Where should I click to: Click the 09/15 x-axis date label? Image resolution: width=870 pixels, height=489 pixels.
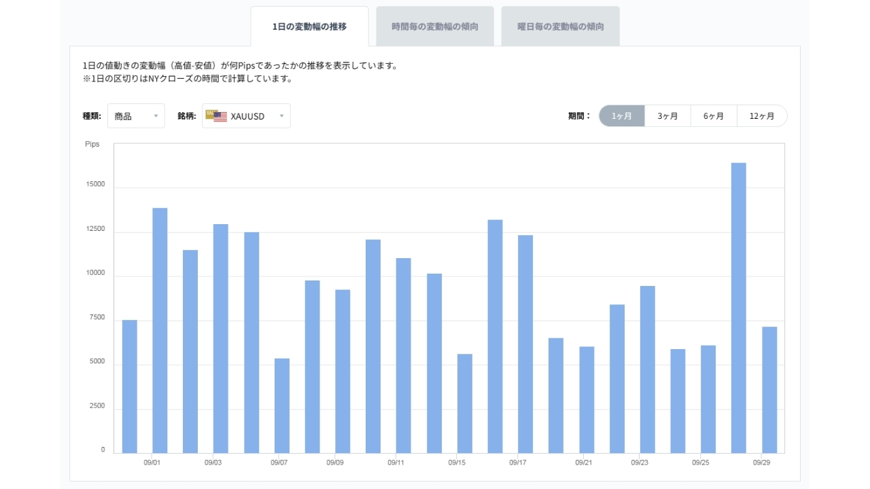point(457,463)
